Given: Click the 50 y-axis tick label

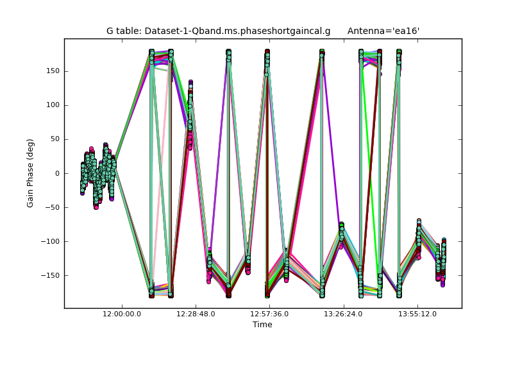Looking at the screenshot, I should click(54, 139).
